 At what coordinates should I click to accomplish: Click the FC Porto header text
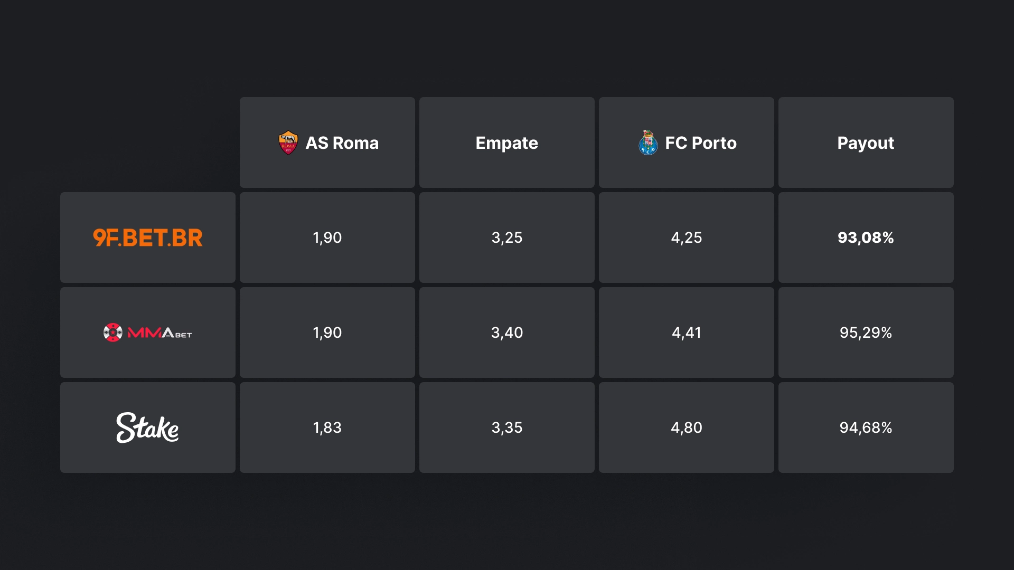[x=700, y=143]
